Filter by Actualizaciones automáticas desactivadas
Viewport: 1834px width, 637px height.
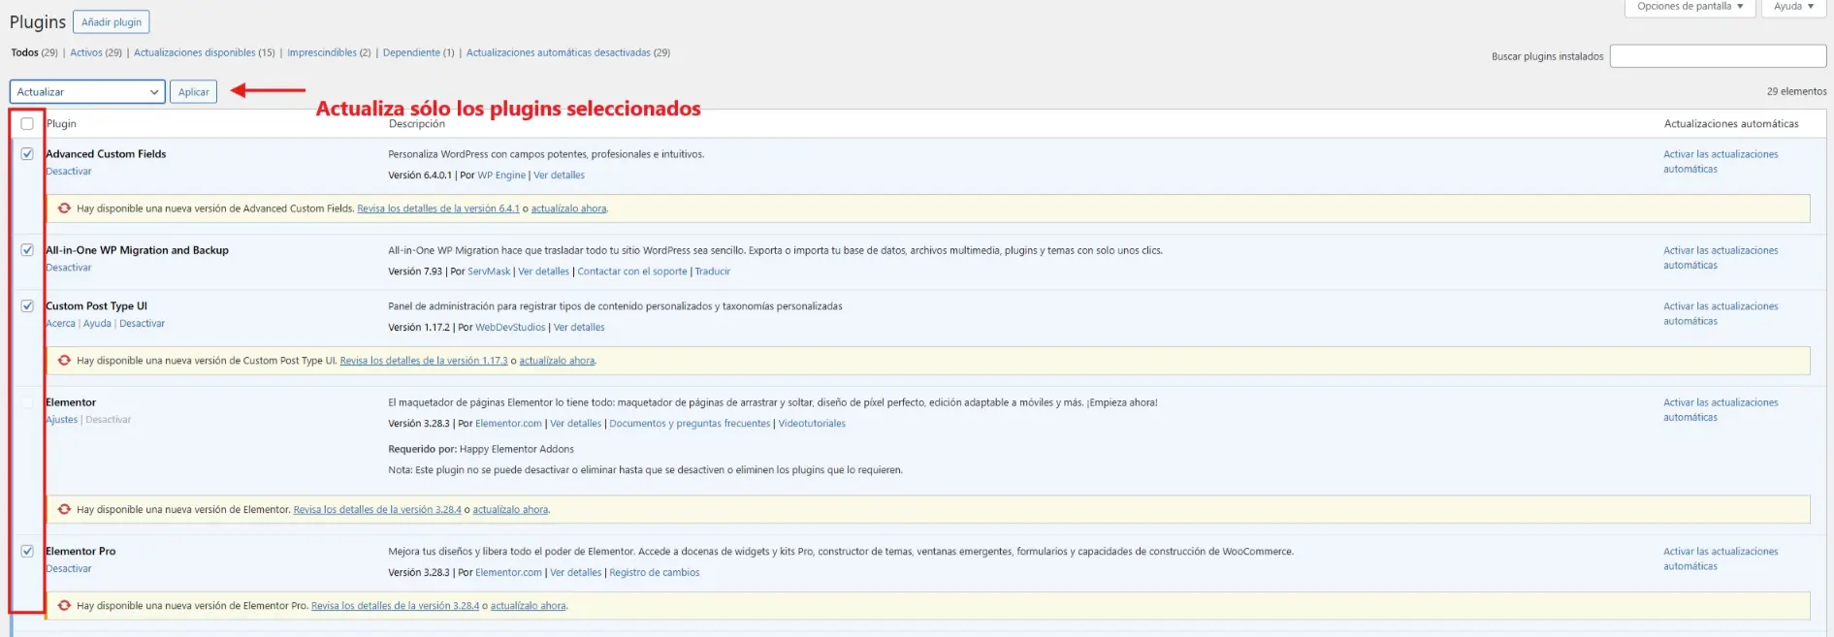(558, 52)
